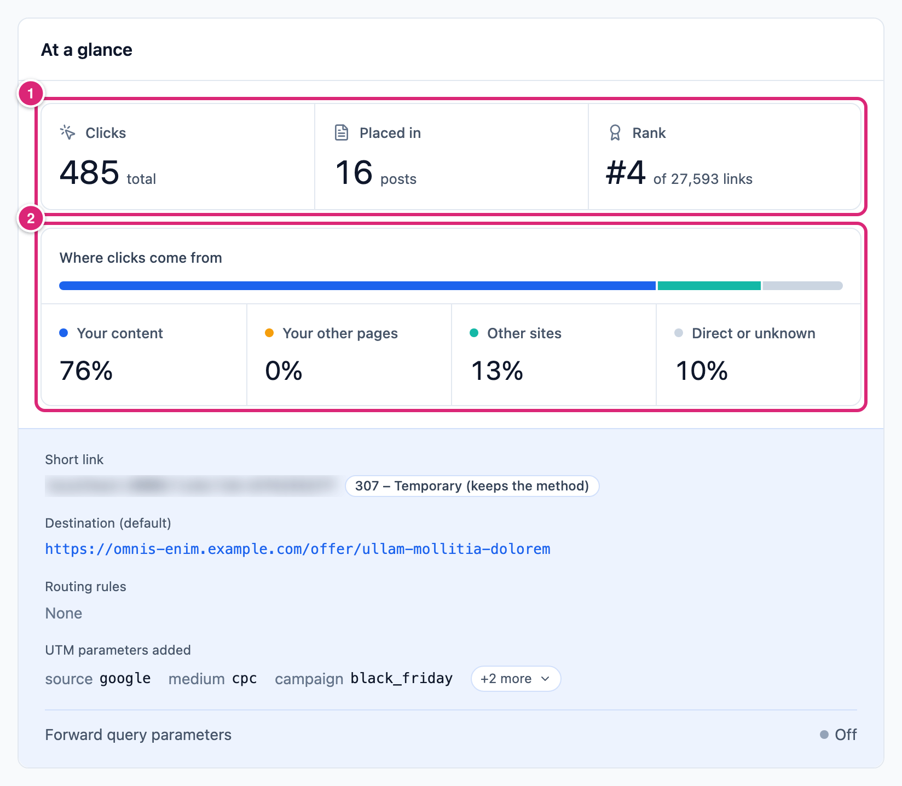The image size is (902, 786).
Task: Click the 'UTM parameters added' label
Action: point(118,650)
